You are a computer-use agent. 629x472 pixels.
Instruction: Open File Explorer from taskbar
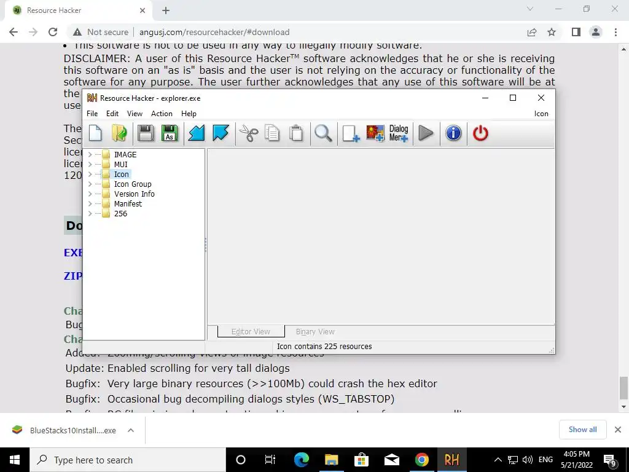click(x=331, y=460)
